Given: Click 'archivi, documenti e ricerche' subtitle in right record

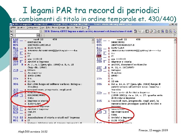Looking at the screenshot, I should click(129, 65).
